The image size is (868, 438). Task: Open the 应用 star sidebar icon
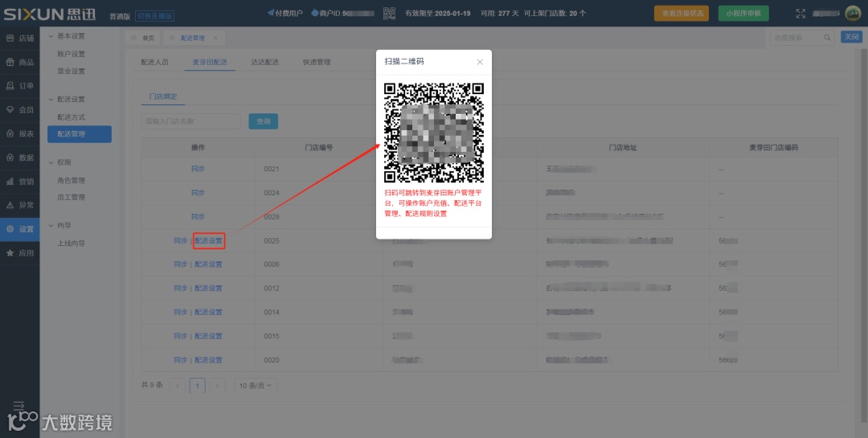[10, 252]
